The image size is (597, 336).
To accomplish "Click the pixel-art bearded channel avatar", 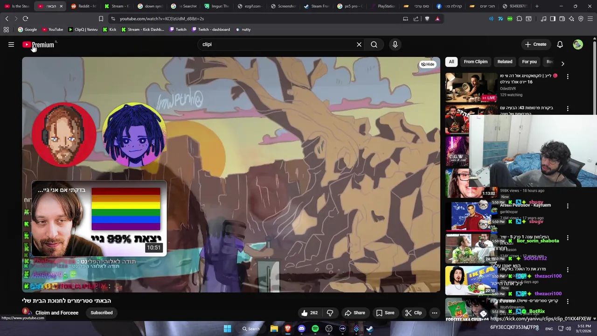I will click(x=64, y=134).
